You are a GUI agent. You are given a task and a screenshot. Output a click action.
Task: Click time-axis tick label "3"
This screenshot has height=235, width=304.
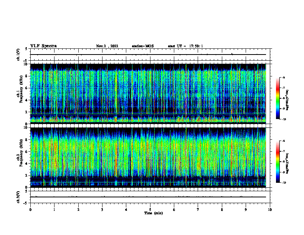click(x=102, y=210)
